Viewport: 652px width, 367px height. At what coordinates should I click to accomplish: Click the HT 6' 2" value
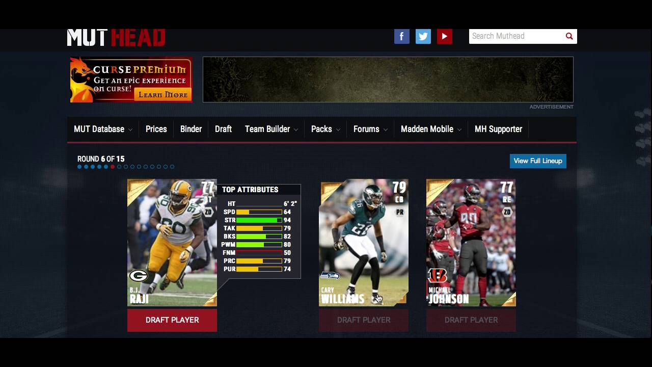click(290, 204)
